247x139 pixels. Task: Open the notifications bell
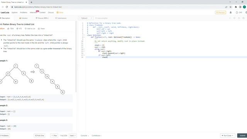[231, 12]
